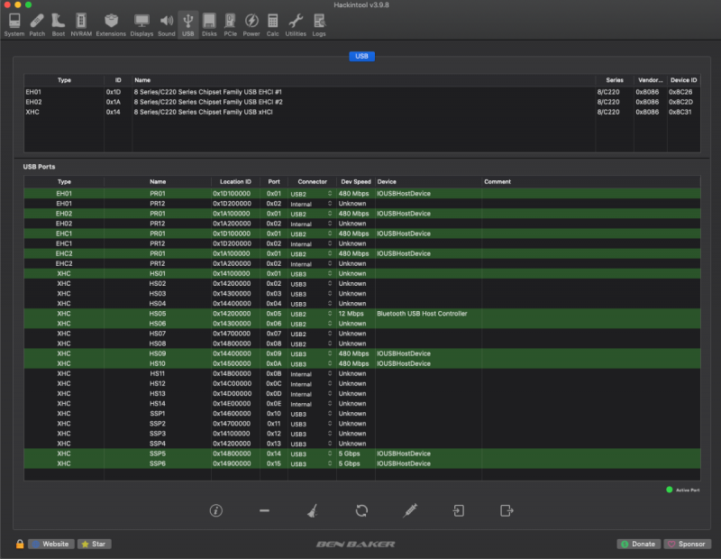Screen dimensions: 721x559
Task: Click the Export icon in bottom toolbar
Action: [507, 510]
